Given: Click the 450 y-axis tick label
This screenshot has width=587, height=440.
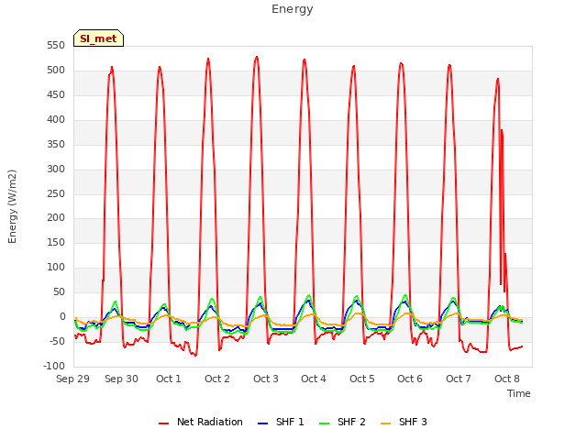Looking at the screenshot, I should [56, 94].
